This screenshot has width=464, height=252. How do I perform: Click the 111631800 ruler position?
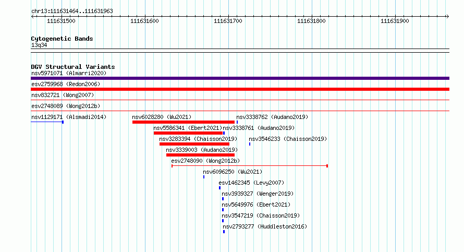[x=312, y=21]
